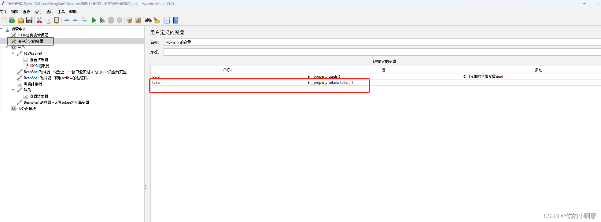Select BeanShell 取样器 获取redis中的验证码
This screenshot has height=222, width=601.
pos(56,78)
